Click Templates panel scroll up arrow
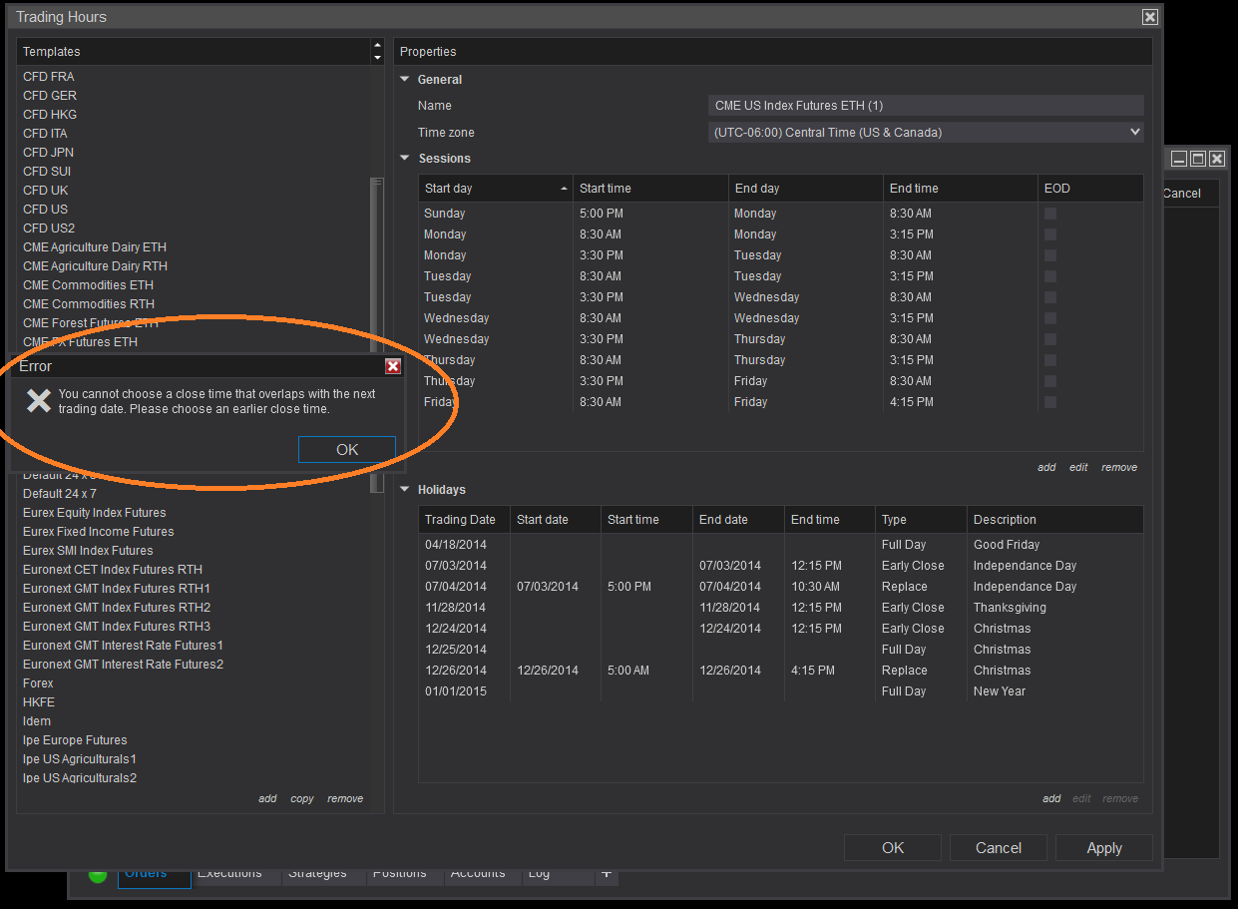The width and height of the screenshot is (1238, 909). tap(377, 45)
